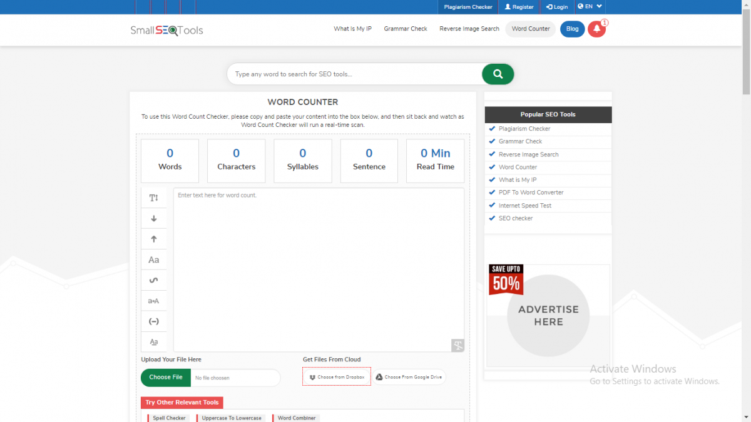Select the font size adjustment icon
Screen dimensions: 751x422
(x=154, y=197)
